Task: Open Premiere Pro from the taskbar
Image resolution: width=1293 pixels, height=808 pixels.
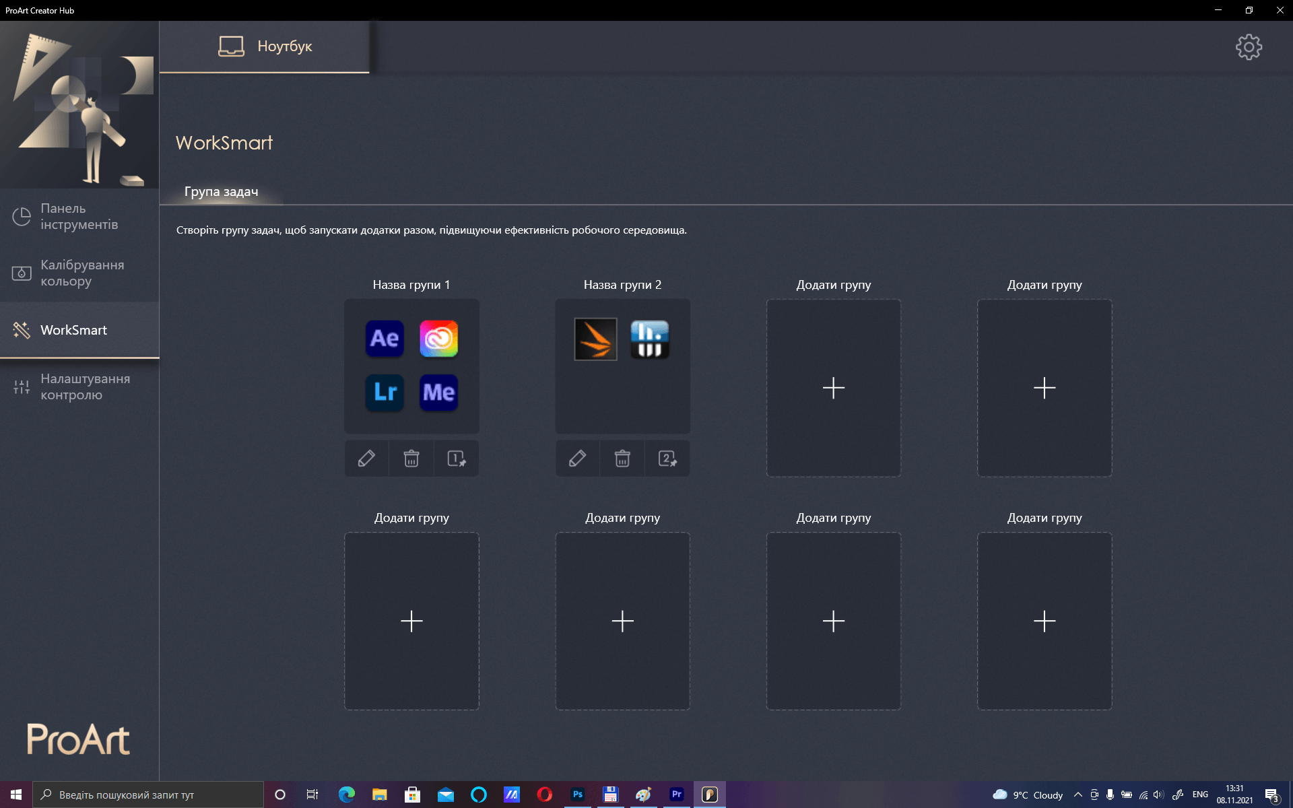Action: pos(676,795)
